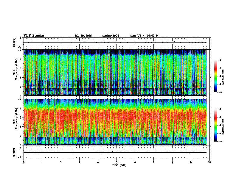This screenshot has width=236, height=182.
Task: Click the log(PSD) units label beside ch.1 color bar
Action: pos(223,77)
